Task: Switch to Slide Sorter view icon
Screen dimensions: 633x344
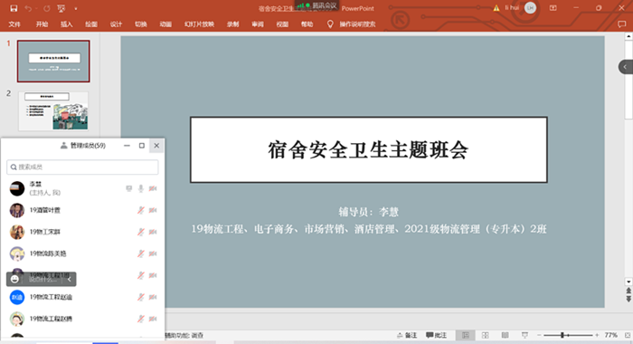Action: point(486,335)
